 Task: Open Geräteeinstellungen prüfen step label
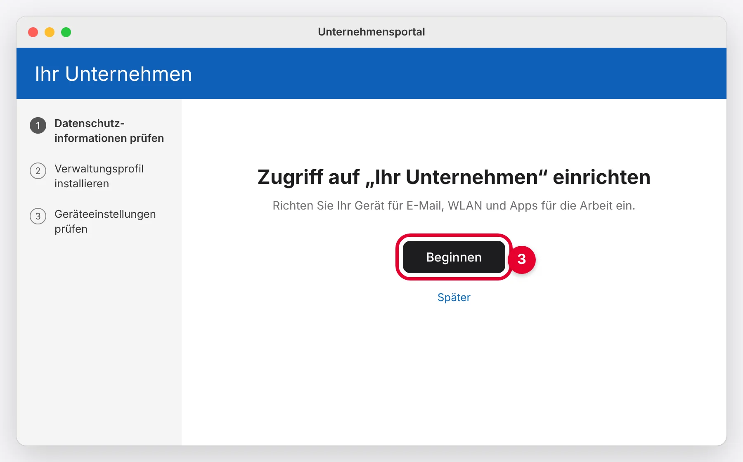[105, 222]
